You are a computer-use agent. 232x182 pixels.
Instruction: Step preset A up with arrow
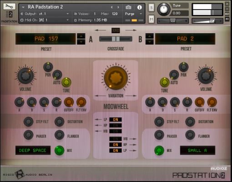tap(81, 36)
